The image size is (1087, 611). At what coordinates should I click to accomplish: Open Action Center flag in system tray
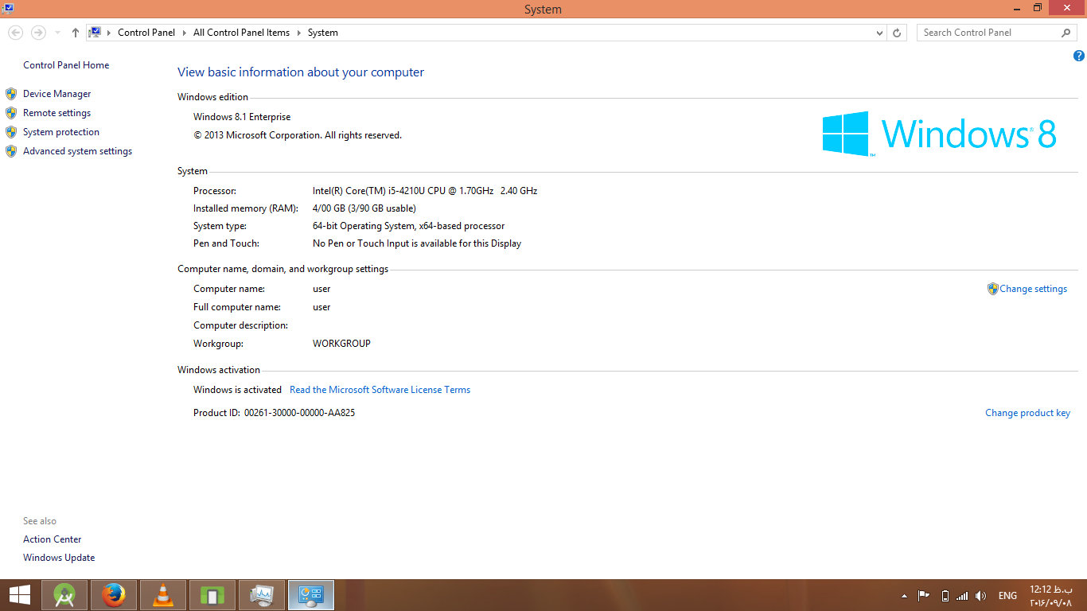[924, 595]
